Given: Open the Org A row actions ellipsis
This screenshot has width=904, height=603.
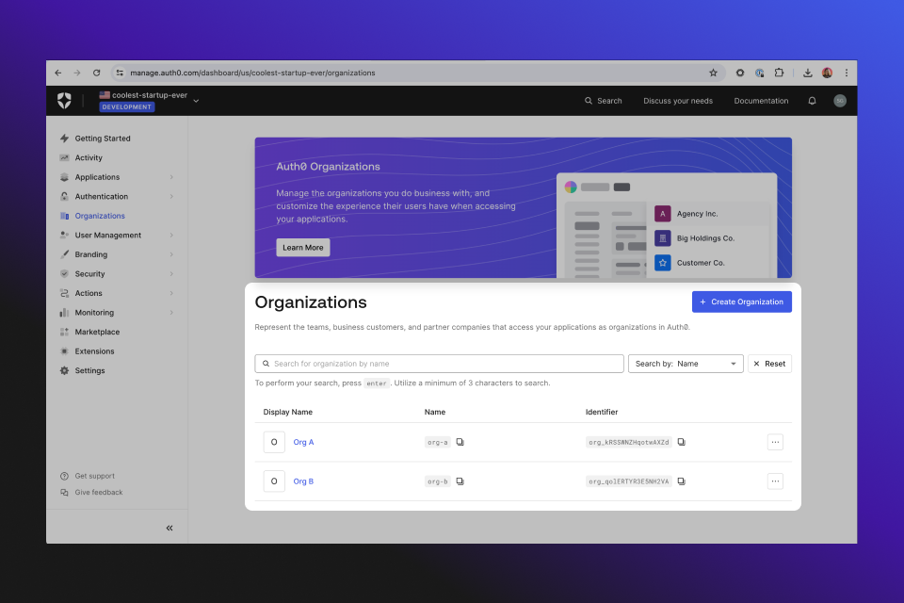Looking at the screenshot, I should click(775, 442).
